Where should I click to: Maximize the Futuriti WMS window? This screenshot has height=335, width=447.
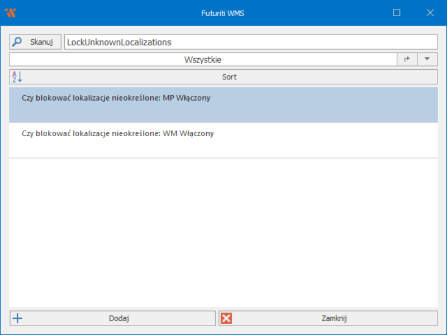tap(397, 13)
